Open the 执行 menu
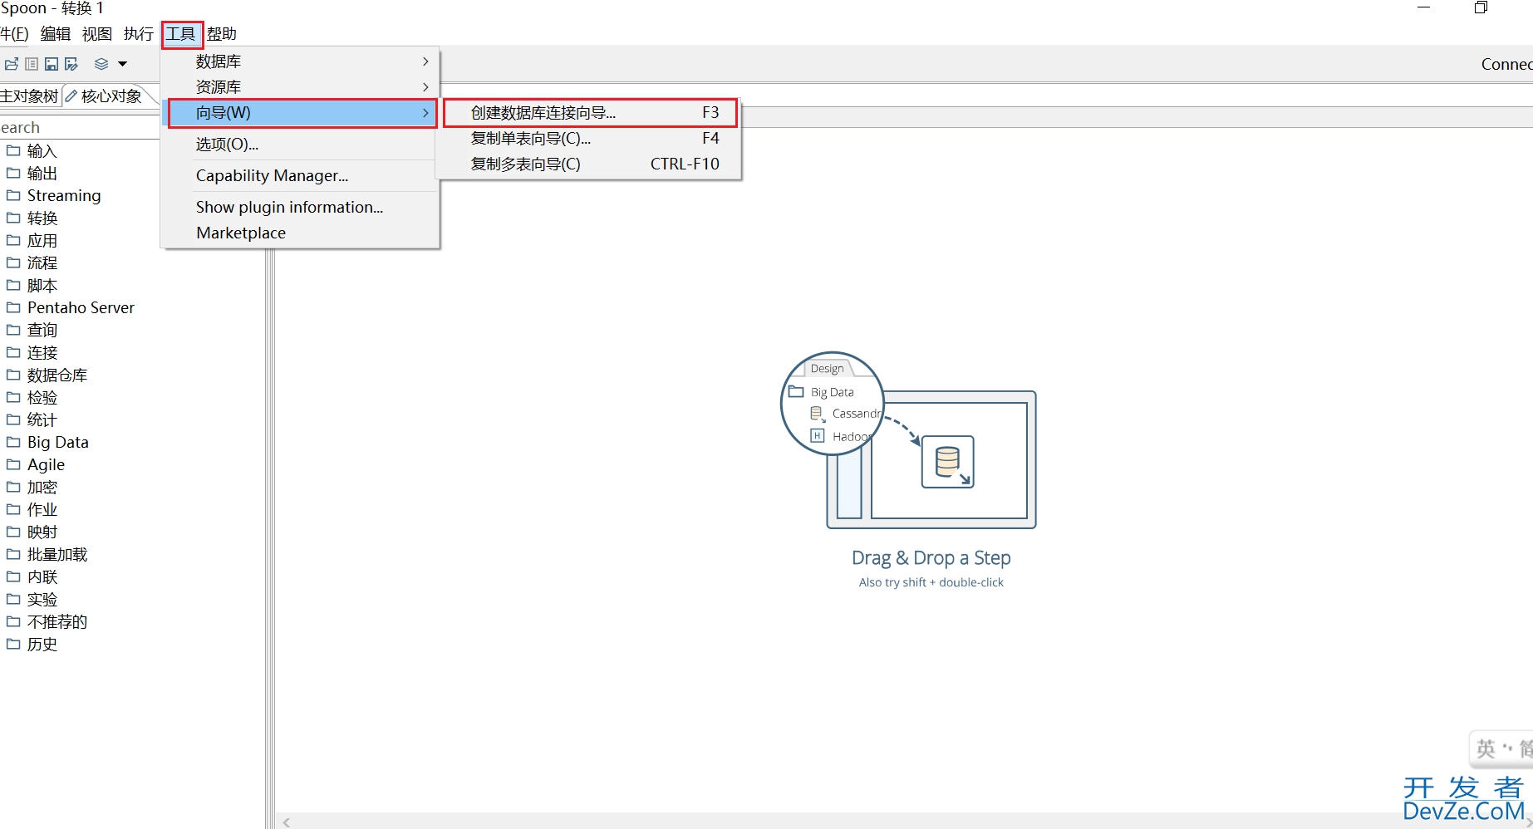 click(x=139, y=34)
